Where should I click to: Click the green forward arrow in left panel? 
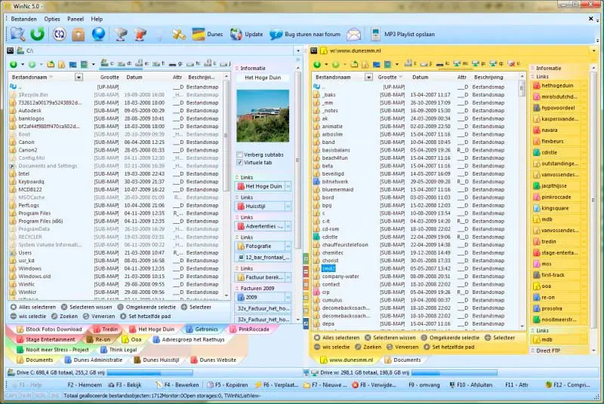pyautogui.click(x=32, y=64)
